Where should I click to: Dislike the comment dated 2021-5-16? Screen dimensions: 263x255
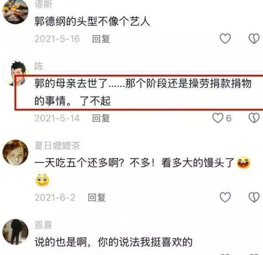pos(254,39)
